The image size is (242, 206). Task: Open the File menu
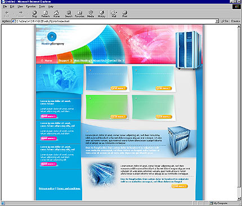[x=5, y=6]
